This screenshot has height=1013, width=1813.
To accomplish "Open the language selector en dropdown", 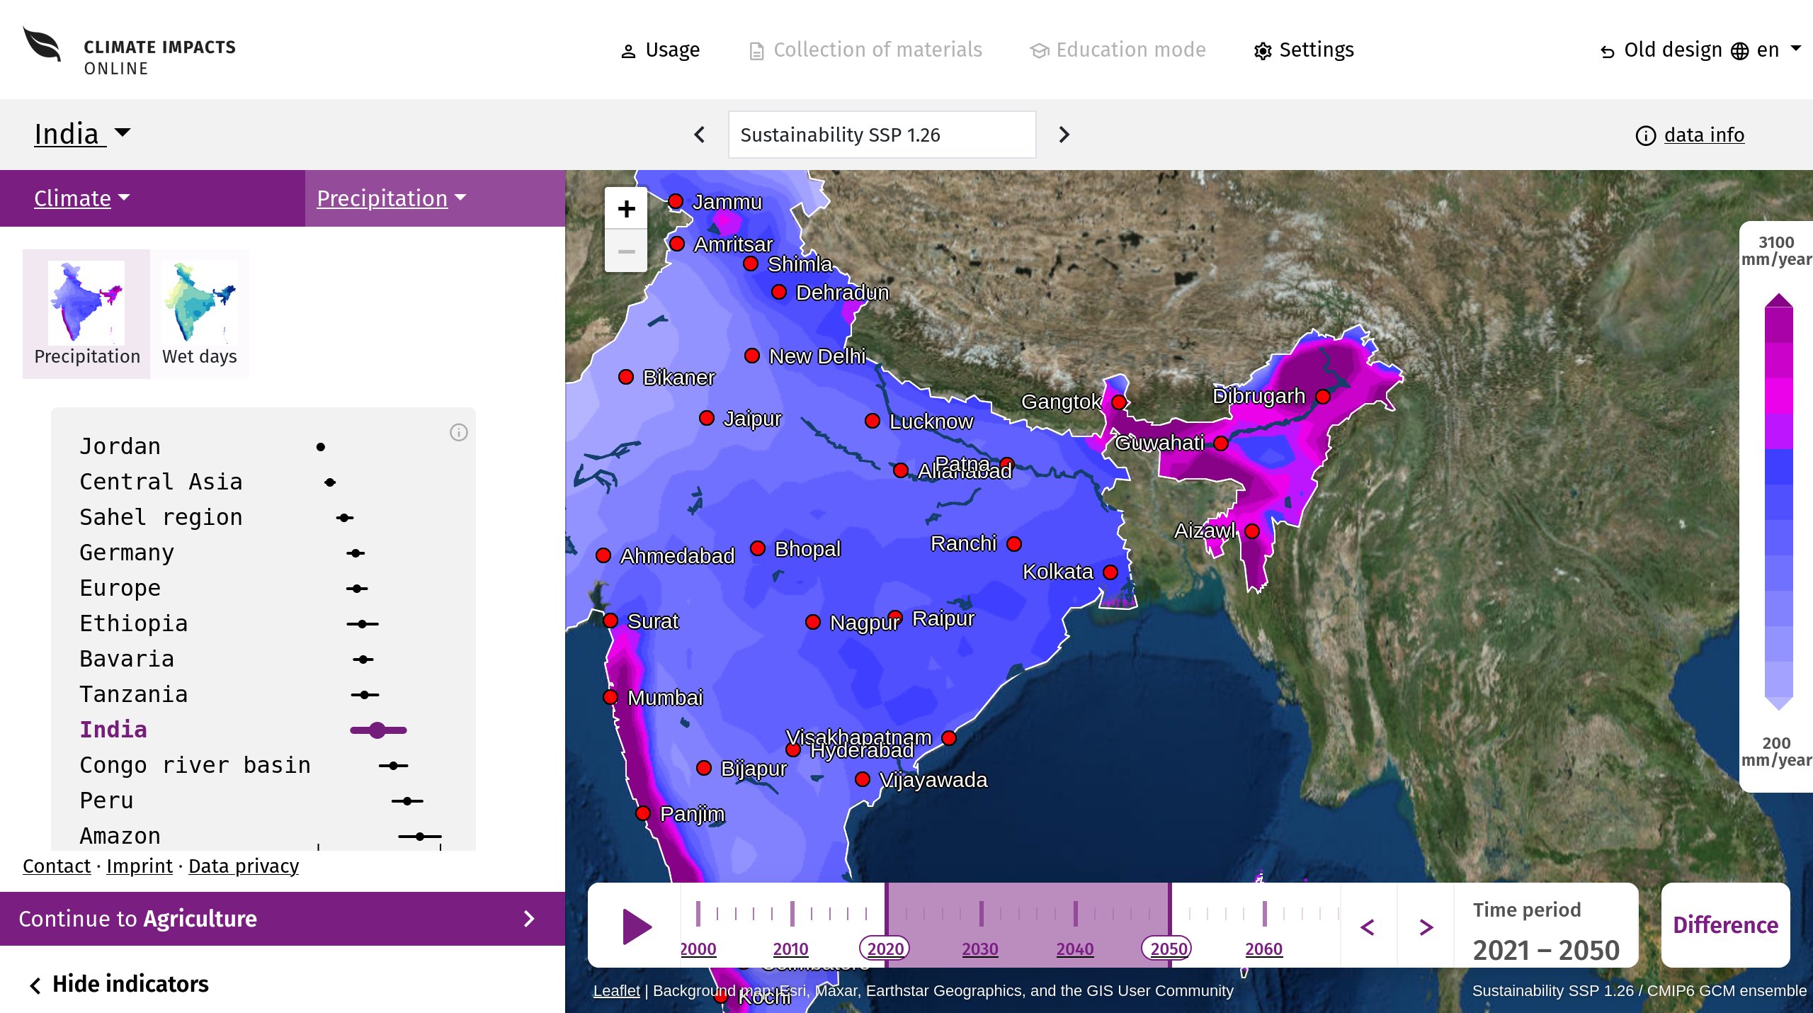I will 1766,50.
